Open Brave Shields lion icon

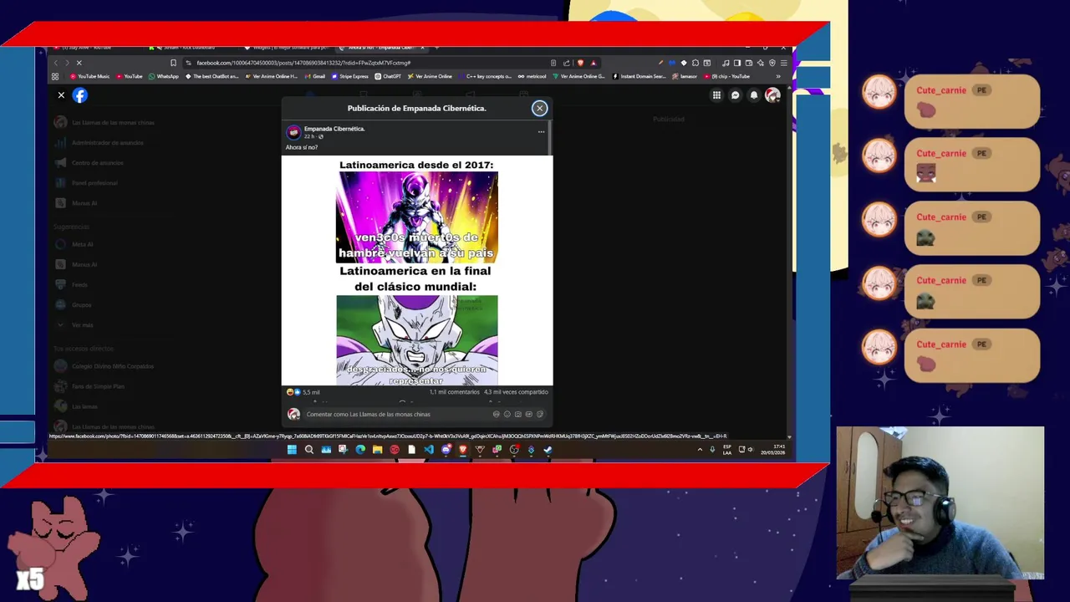point(580,63)
